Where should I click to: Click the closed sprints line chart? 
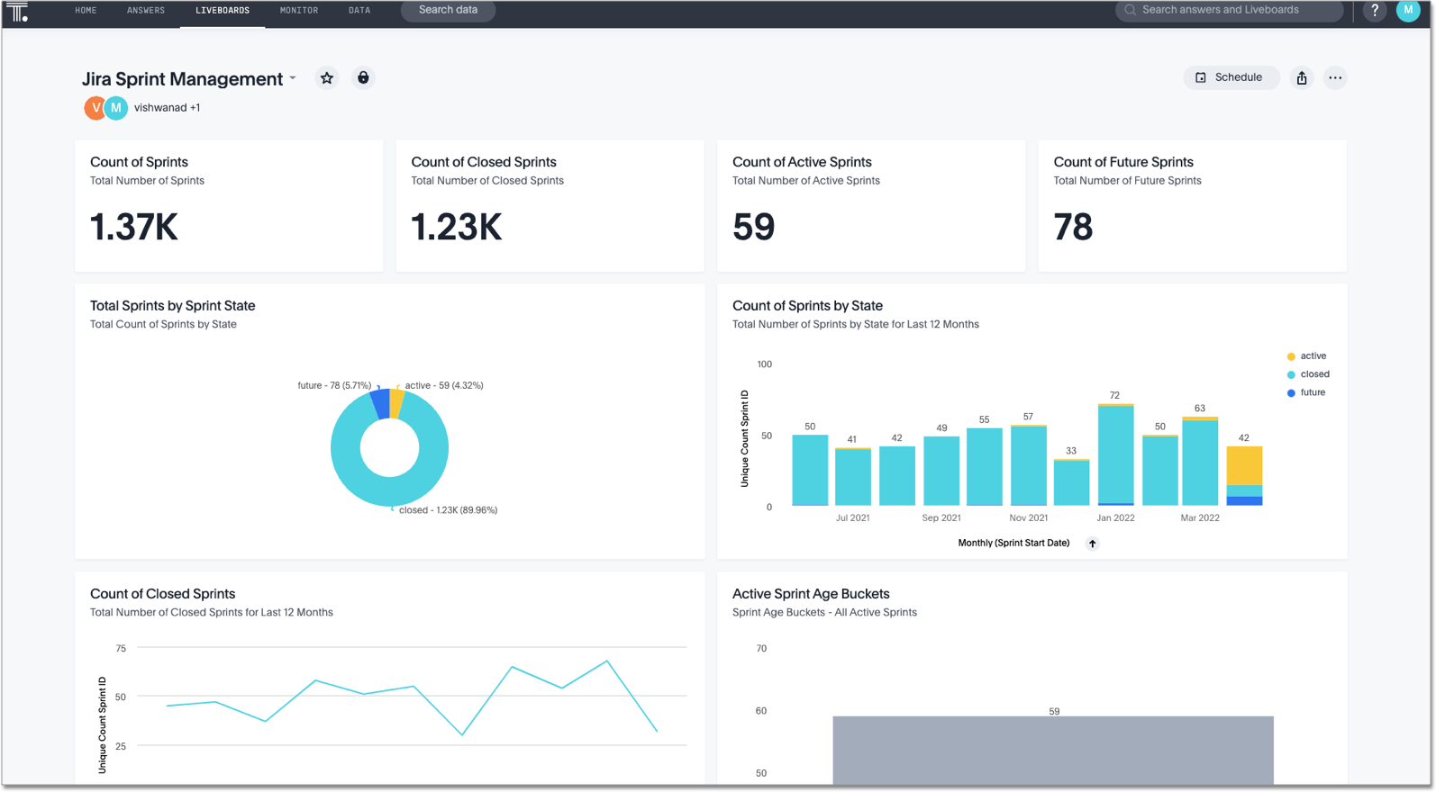pyautogui.click(x=412, y=698)
